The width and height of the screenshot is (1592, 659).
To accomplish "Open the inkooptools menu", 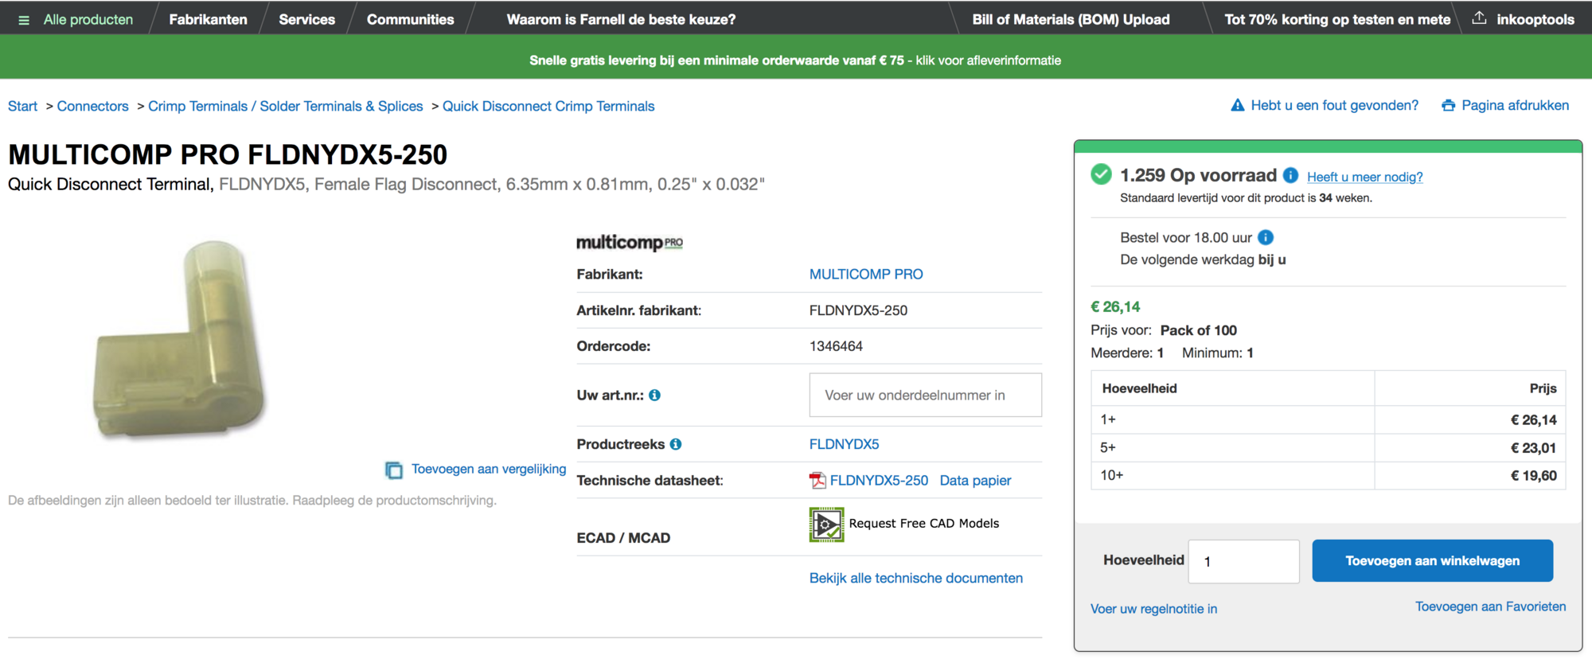I will point(1535,20).
